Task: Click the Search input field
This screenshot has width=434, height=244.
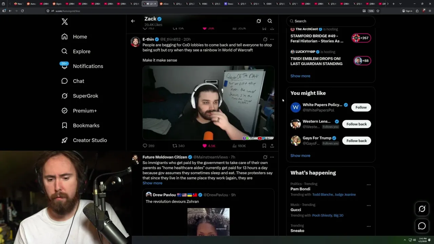Action: click(x=331, y=21)
